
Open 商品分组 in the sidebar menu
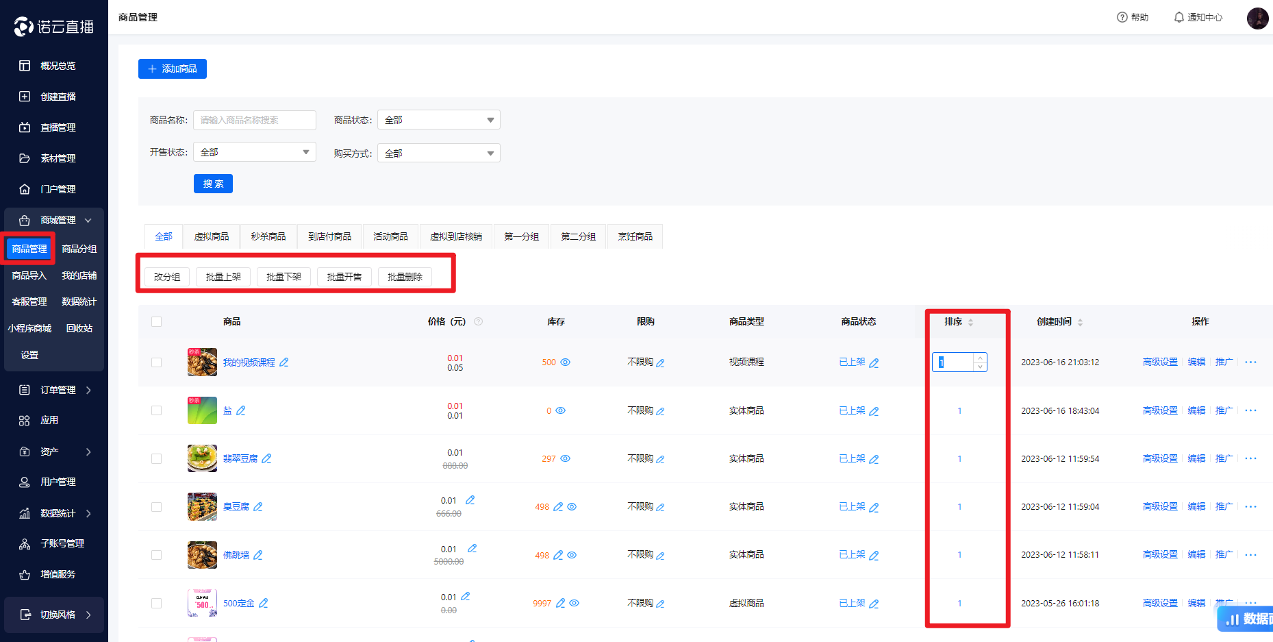(x=79, y=249)
